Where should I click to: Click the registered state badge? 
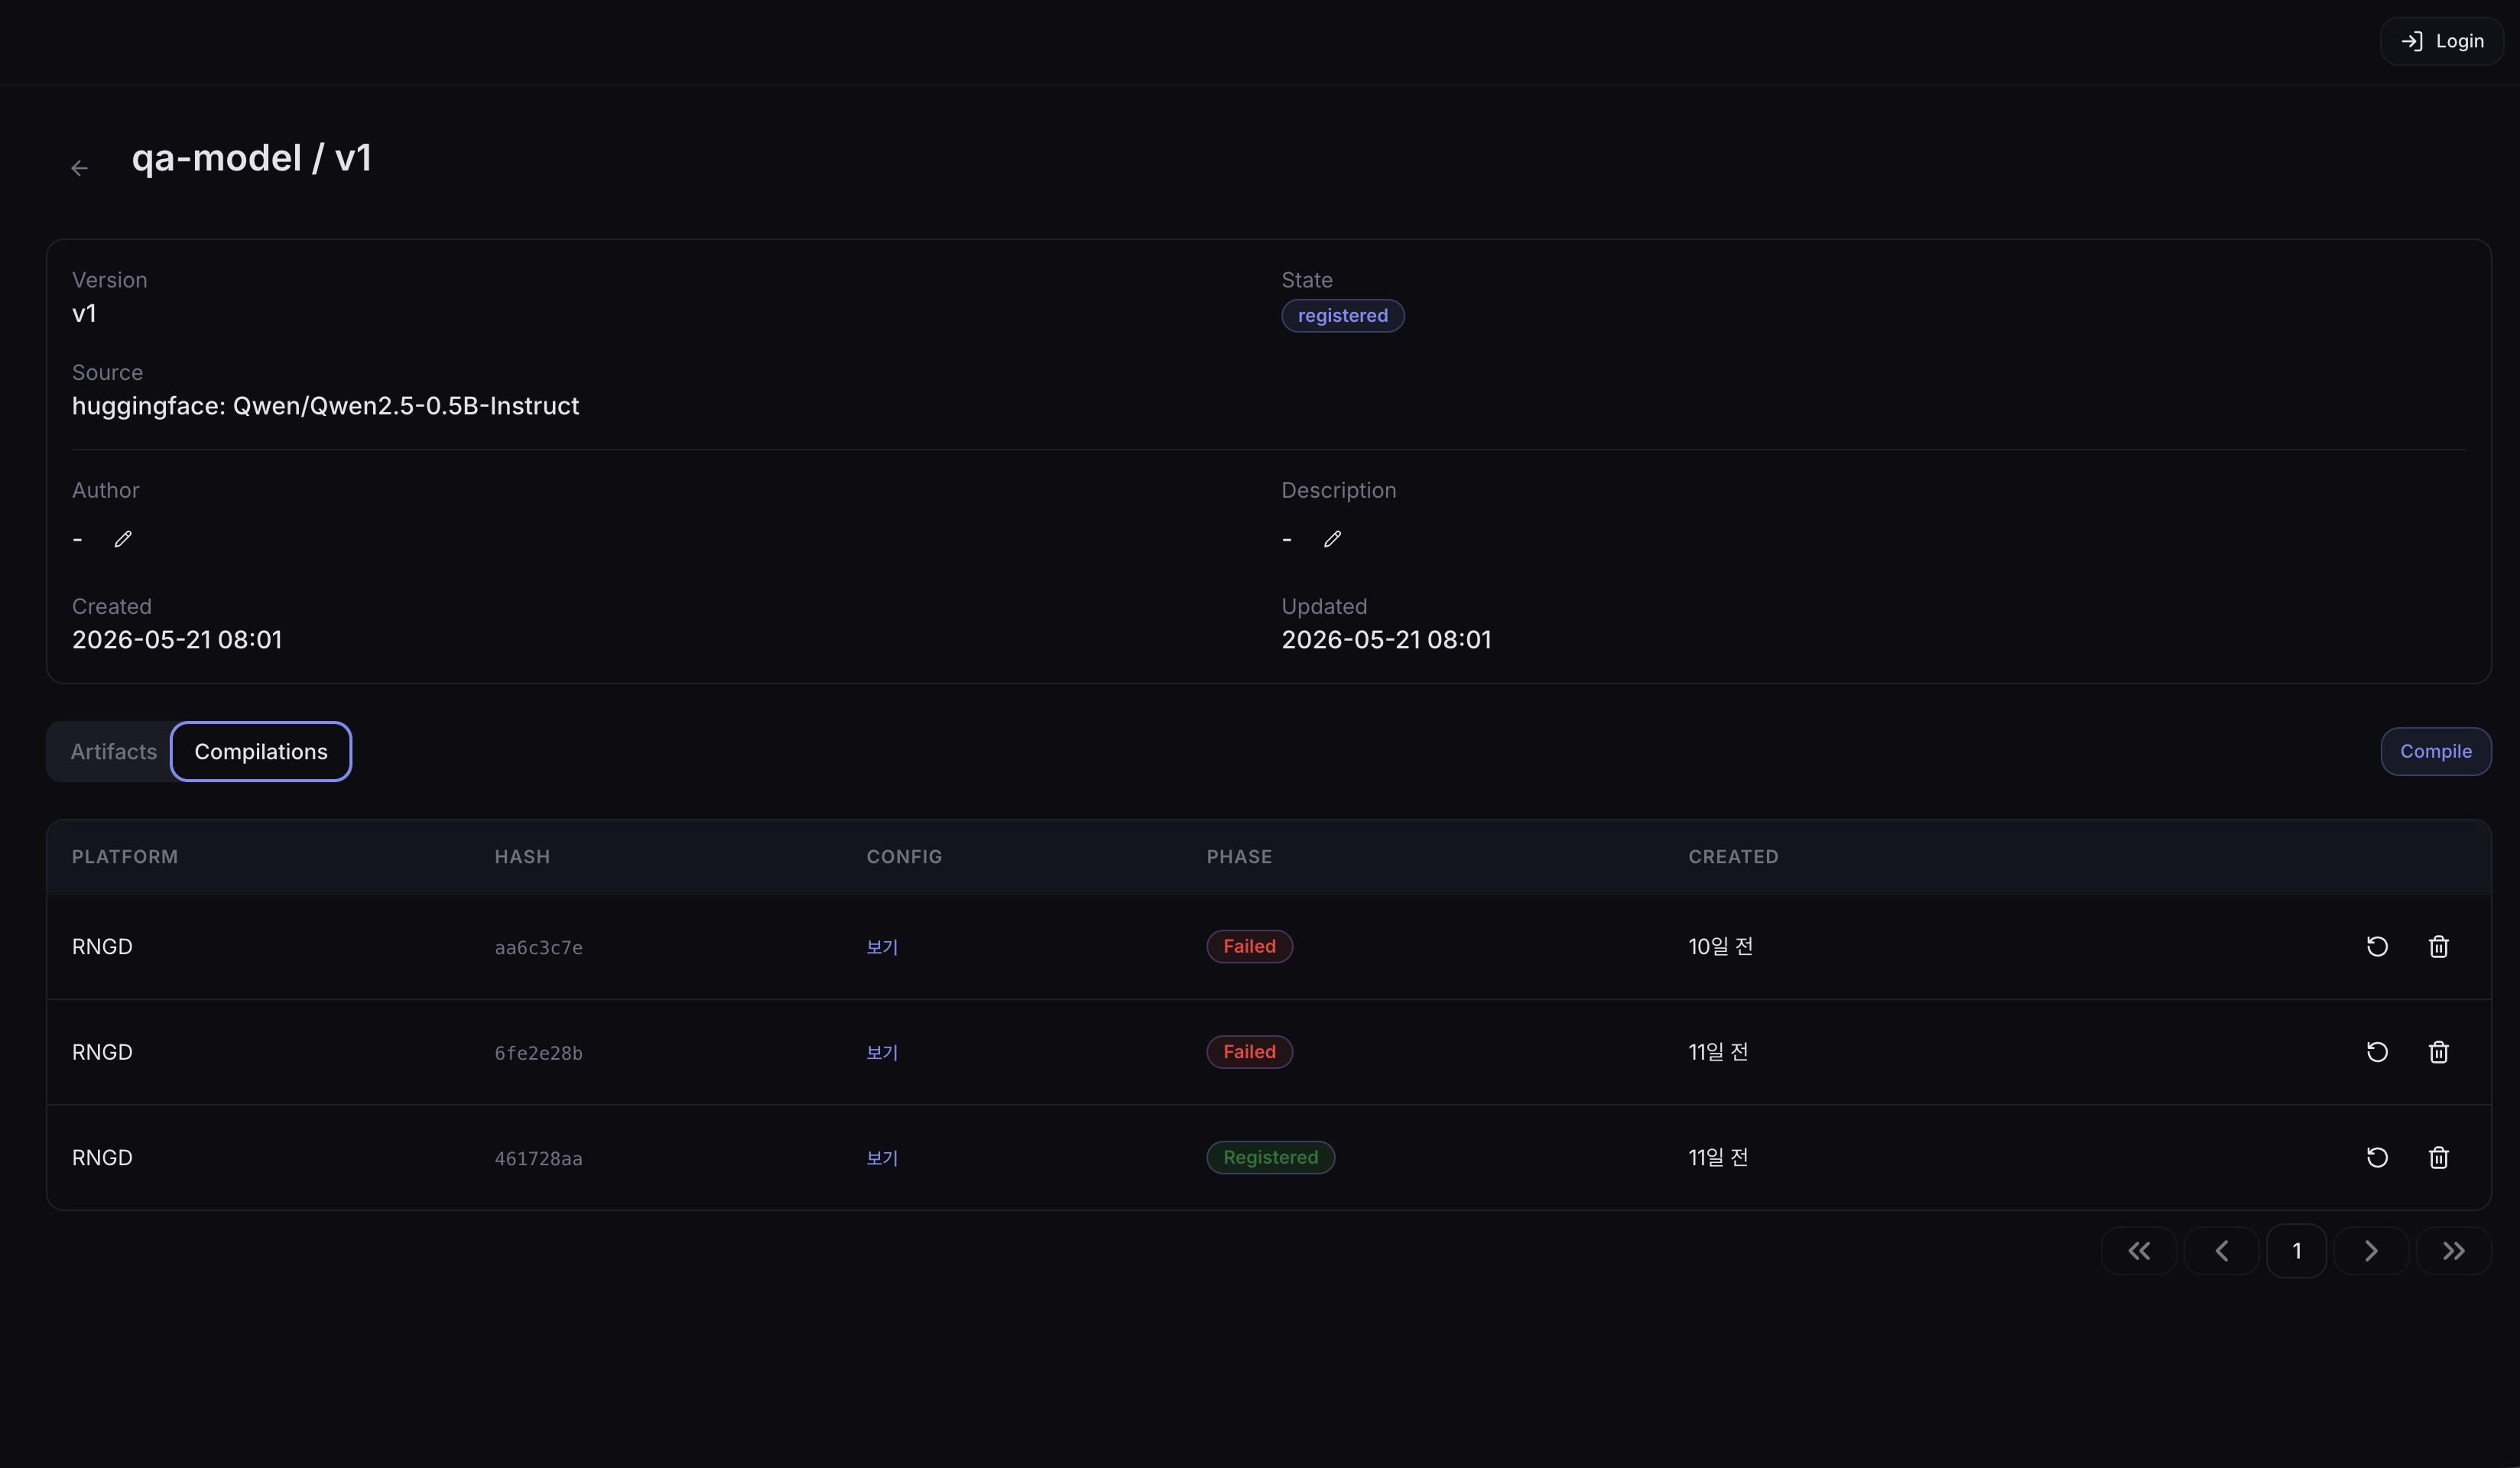click(1342, 316)
